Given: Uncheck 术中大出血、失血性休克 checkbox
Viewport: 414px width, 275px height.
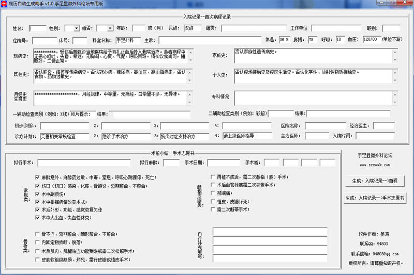Looking at the screenshot, I should coord(37,218).
